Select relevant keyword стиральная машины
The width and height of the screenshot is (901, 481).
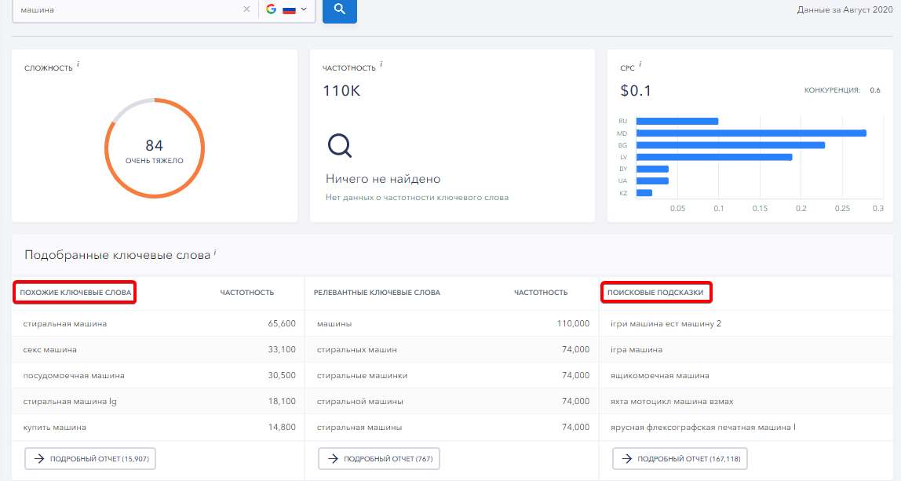click(359, 427)
